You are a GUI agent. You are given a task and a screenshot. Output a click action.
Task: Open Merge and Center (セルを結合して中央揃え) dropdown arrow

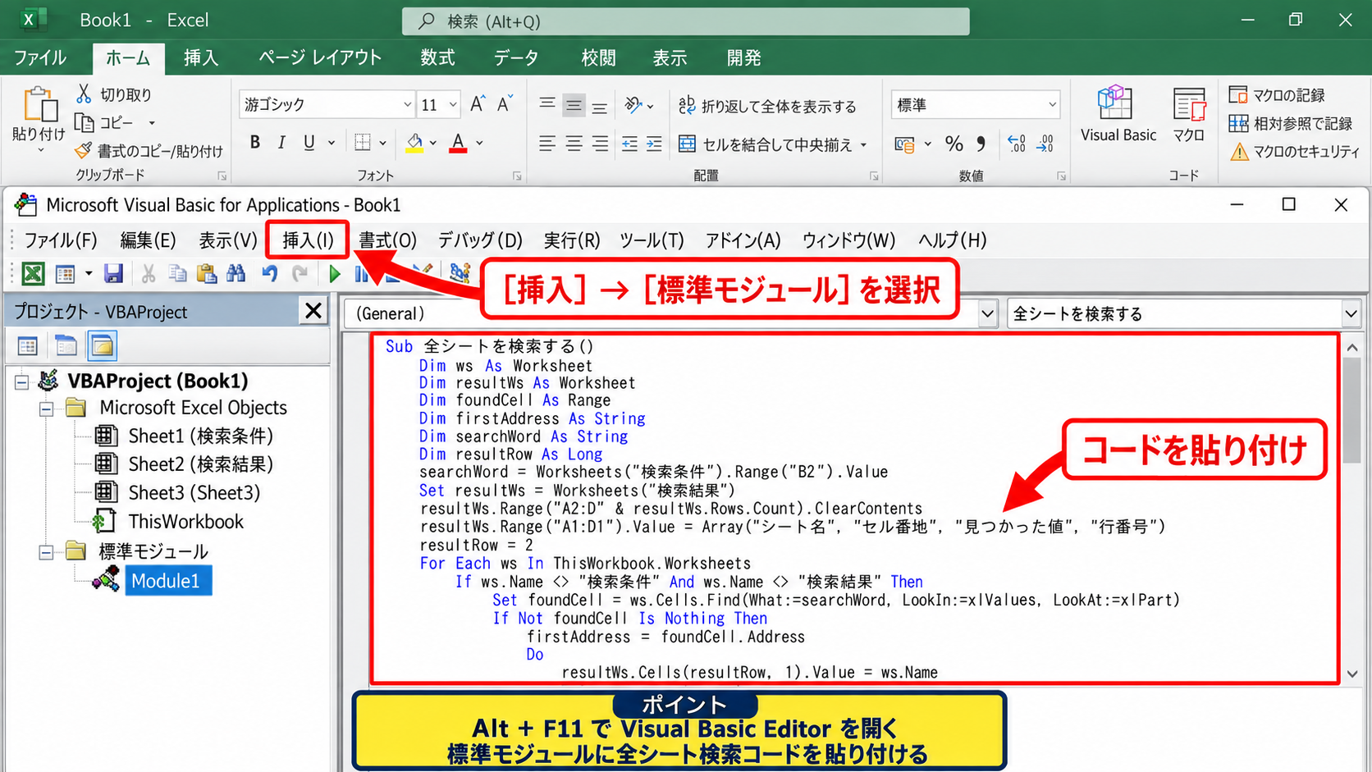(x=863, y=145)
